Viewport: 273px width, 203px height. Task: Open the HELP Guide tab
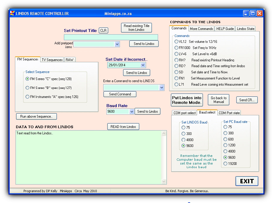(x=225, y=28)
